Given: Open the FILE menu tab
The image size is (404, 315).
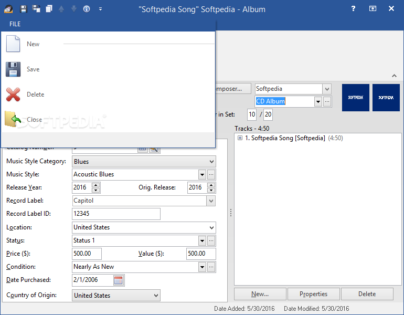Looking at the screenshot, I should click(15, 24).
